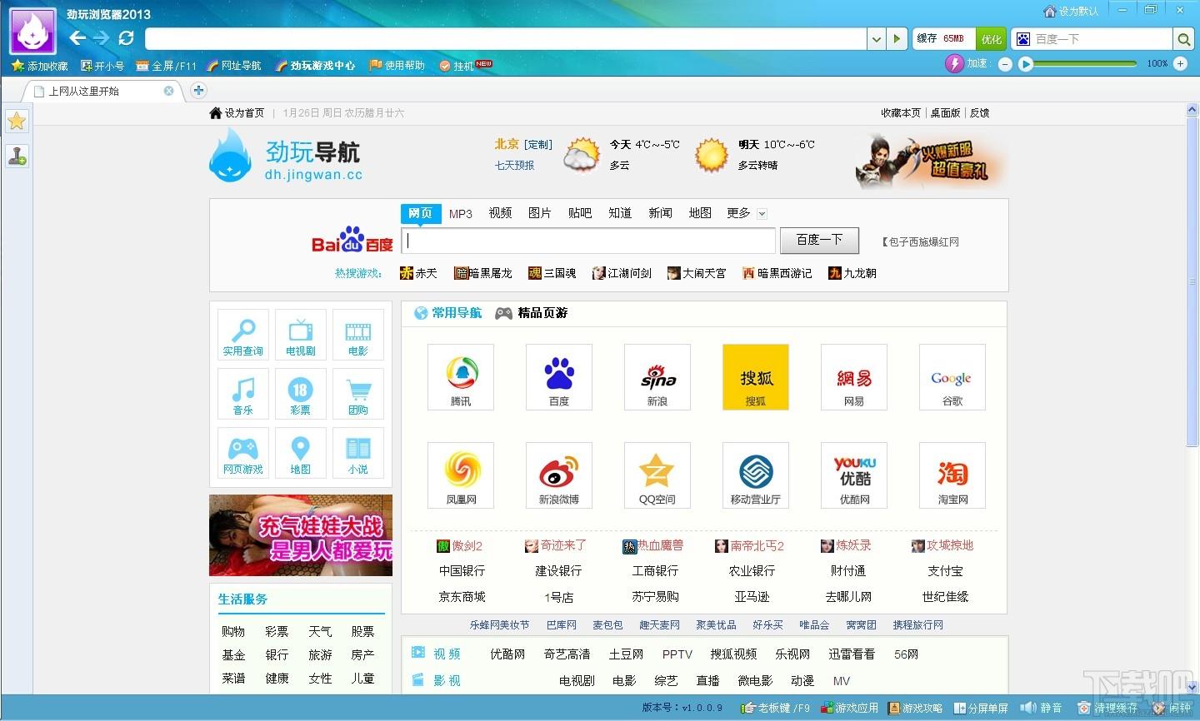The width and height of the screenshot is (1200, 721).
Task: Open 音乐 music note tile
Action: pyautogui.click(x=243, y=394)
